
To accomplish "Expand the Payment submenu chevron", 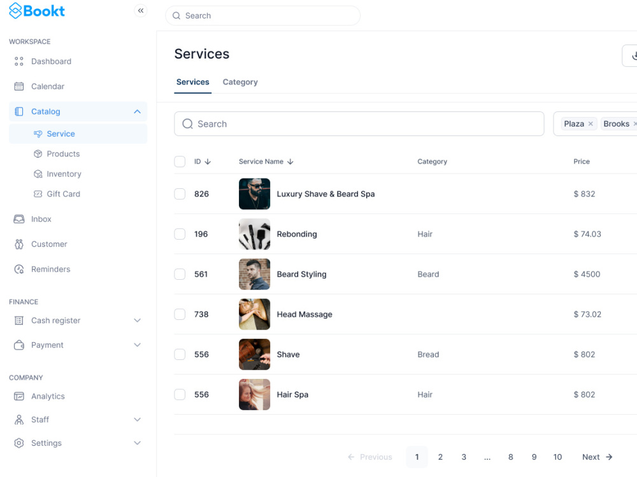I will pyautogui.click(x=138, y=345).
